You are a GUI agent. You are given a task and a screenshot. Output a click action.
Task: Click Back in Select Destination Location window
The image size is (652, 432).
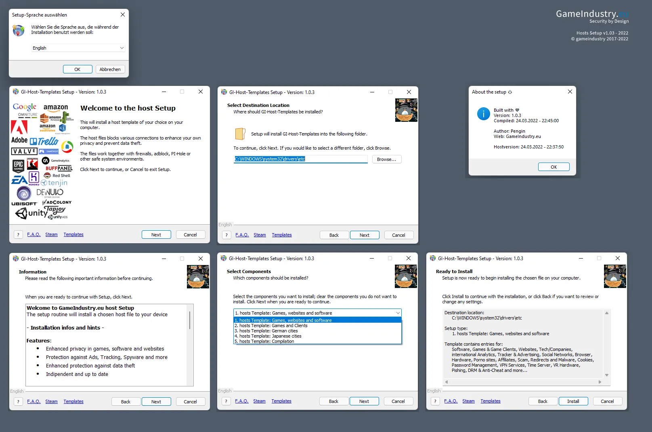point(334,235)
